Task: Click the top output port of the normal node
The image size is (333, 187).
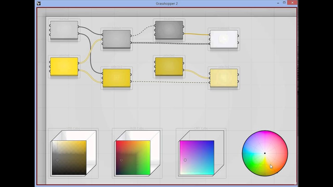Action: coord(78,27)
